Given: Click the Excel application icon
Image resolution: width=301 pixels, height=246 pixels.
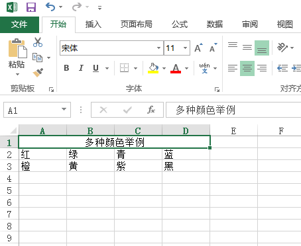Looking at the screenshot, I should [12, 7].
